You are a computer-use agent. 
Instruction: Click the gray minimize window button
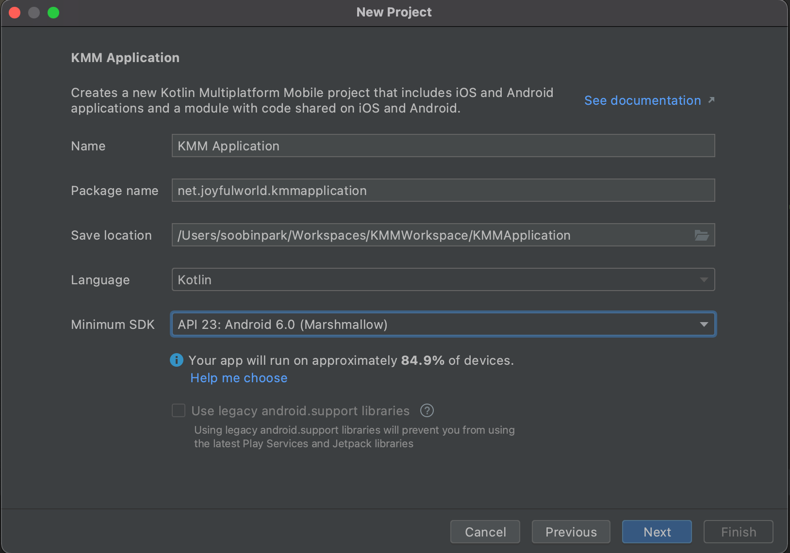pos(34,13)
